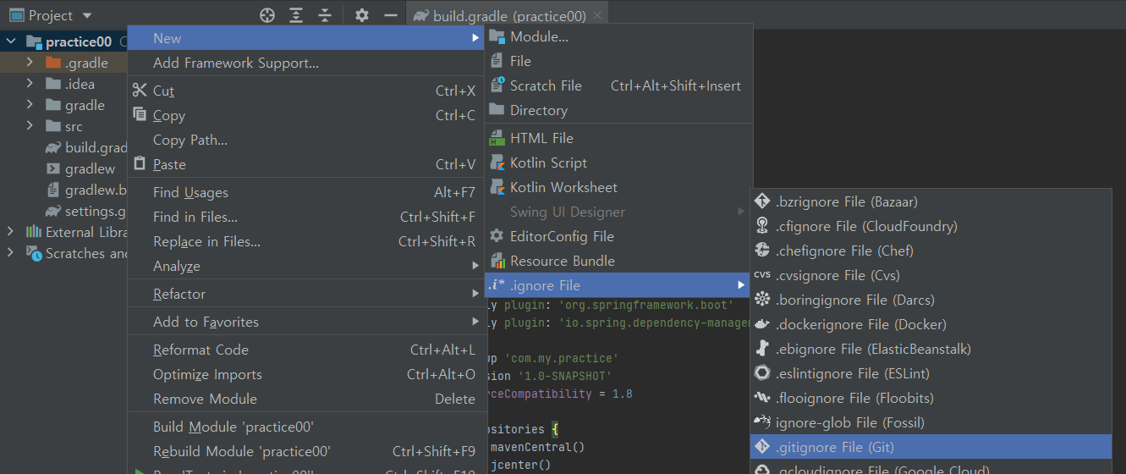Choose Copy Path...

(306, 140)
